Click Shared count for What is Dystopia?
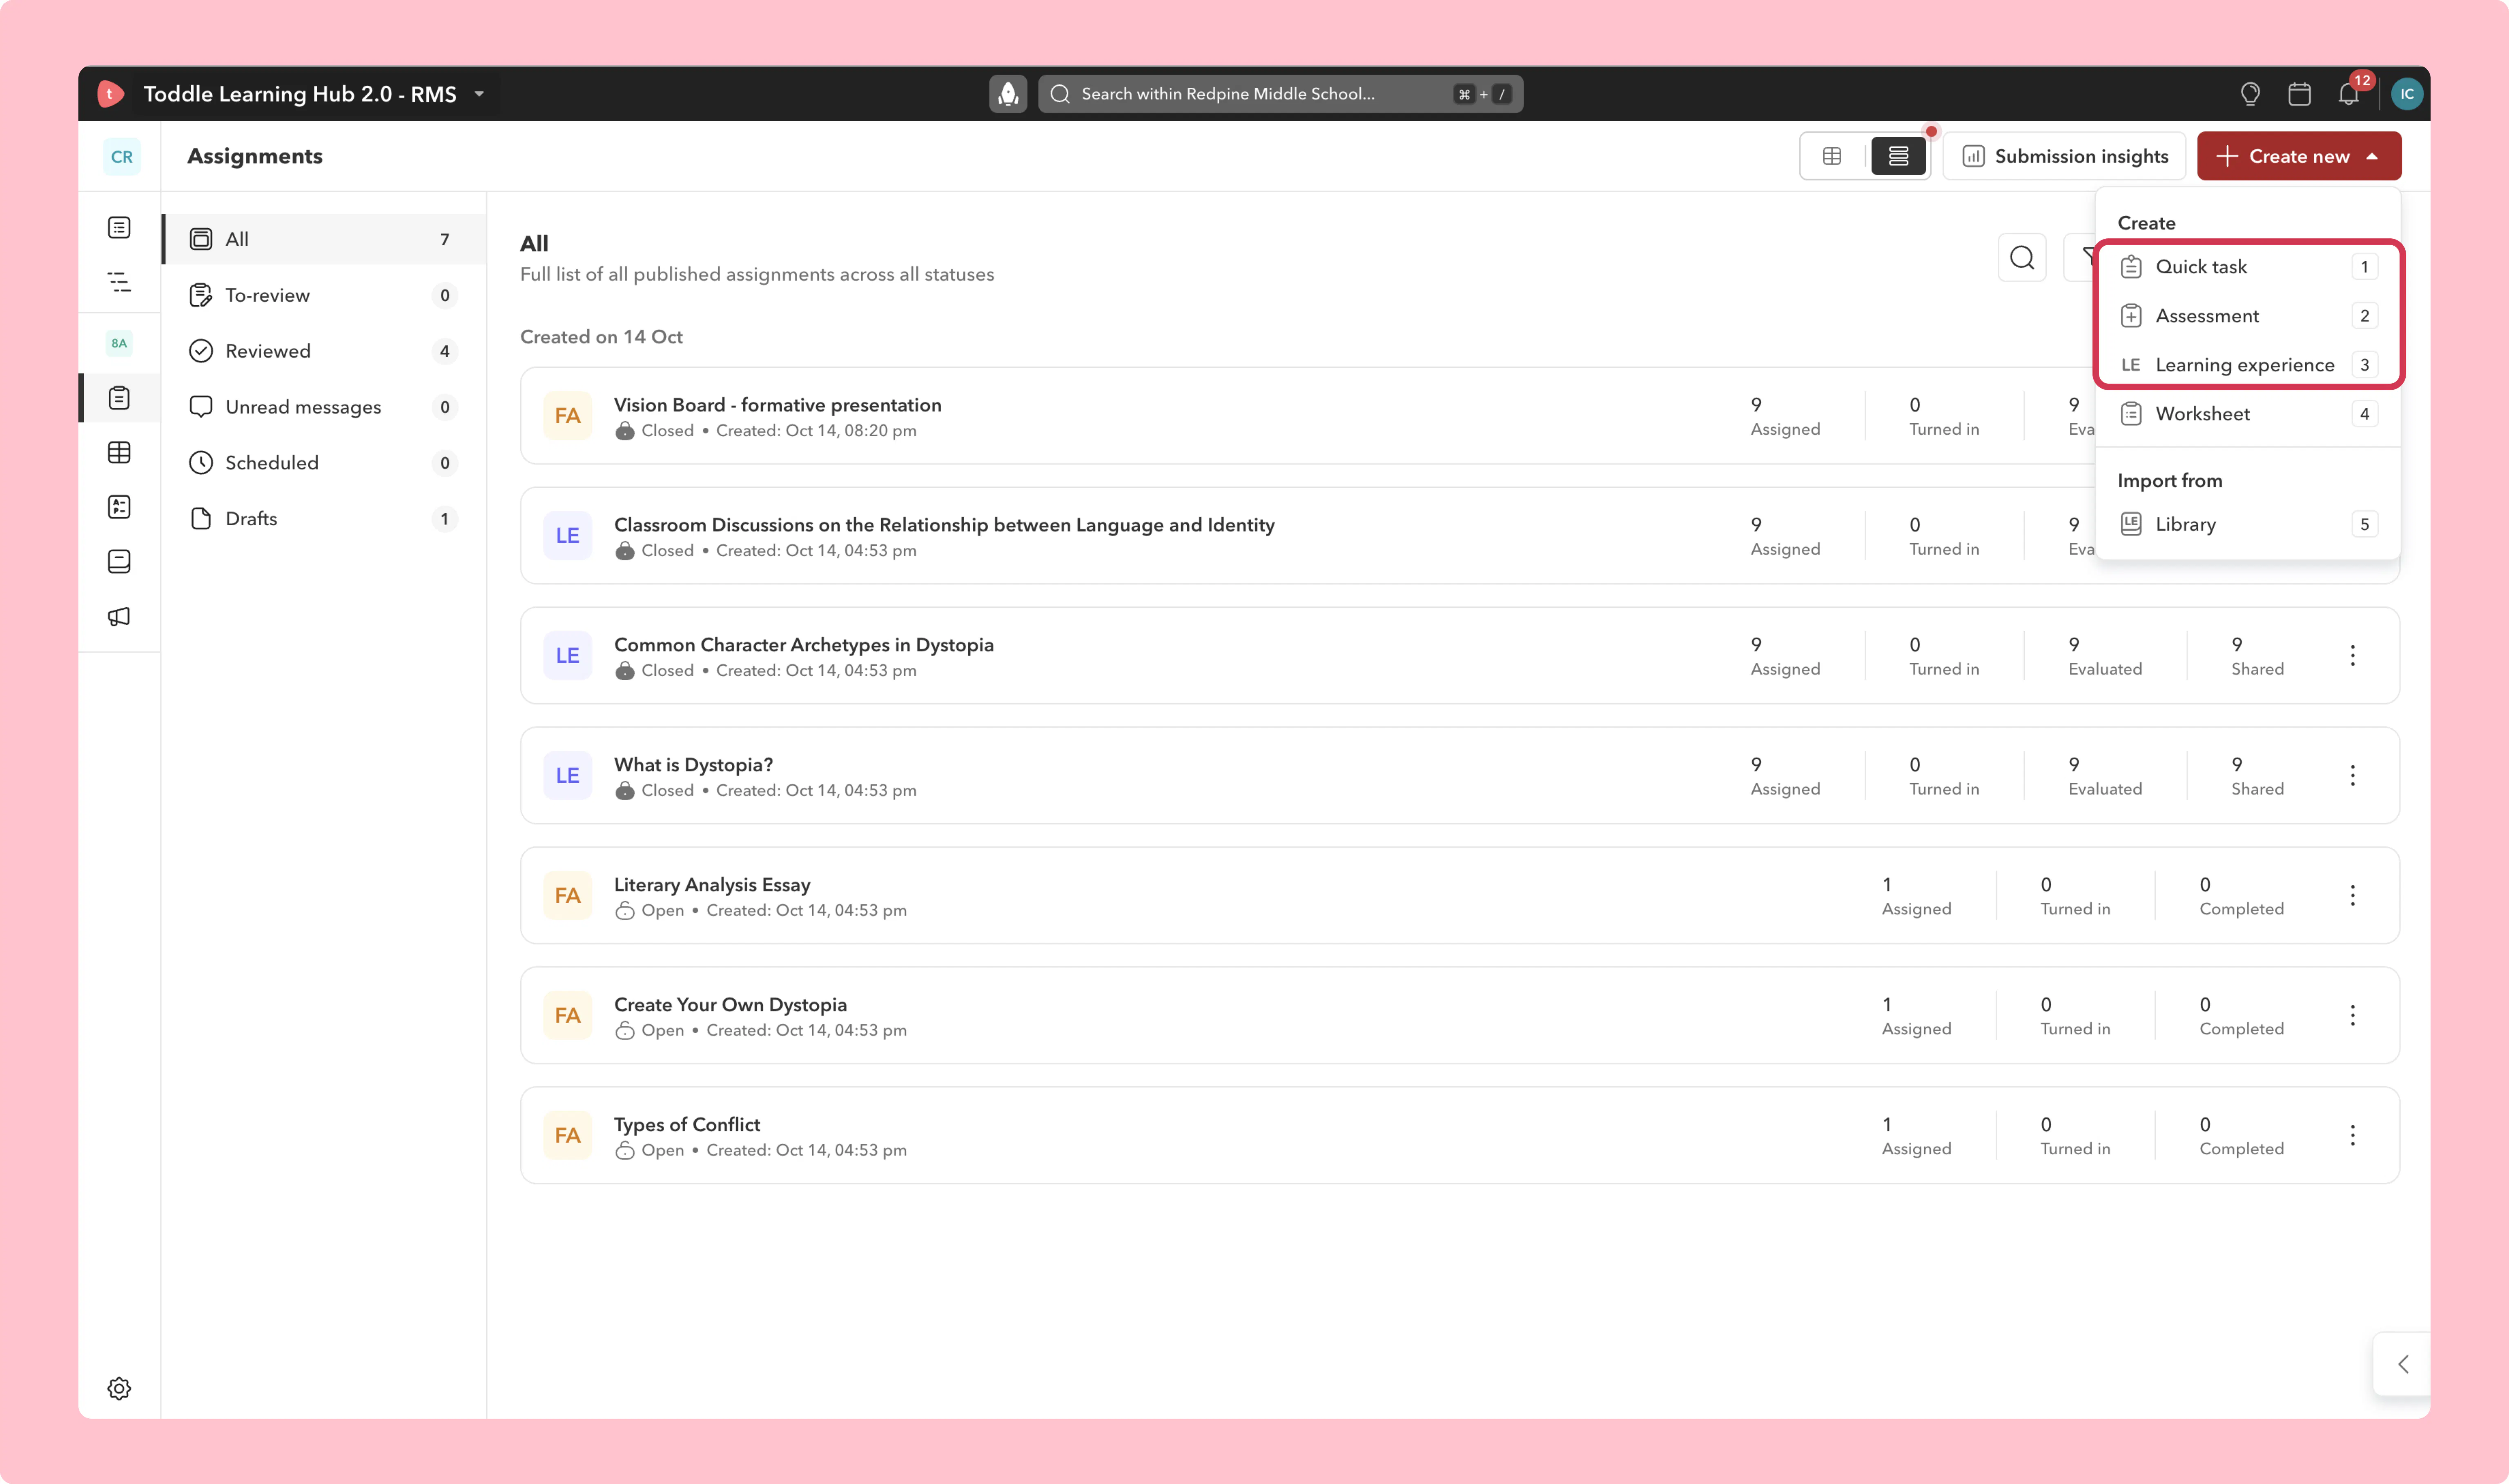The width and height of the screenshot is (2509, 1484). tap(2257, 776)
